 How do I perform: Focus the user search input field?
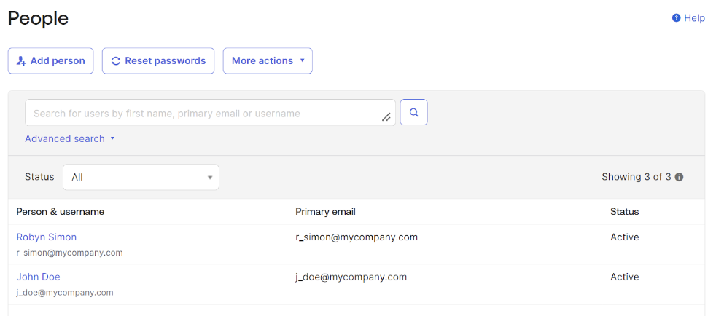pos(204,114)
